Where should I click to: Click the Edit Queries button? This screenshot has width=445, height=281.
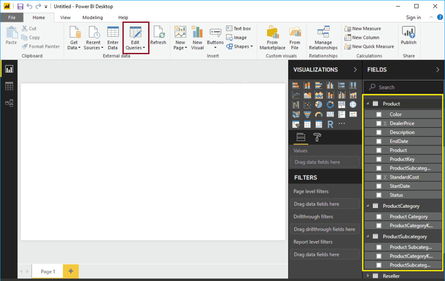(135, 38)
